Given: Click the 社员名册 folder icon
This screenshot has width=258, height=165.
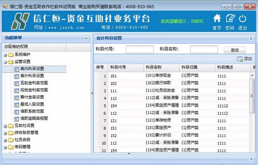Looking at the screenshot, I should [10, 140].
